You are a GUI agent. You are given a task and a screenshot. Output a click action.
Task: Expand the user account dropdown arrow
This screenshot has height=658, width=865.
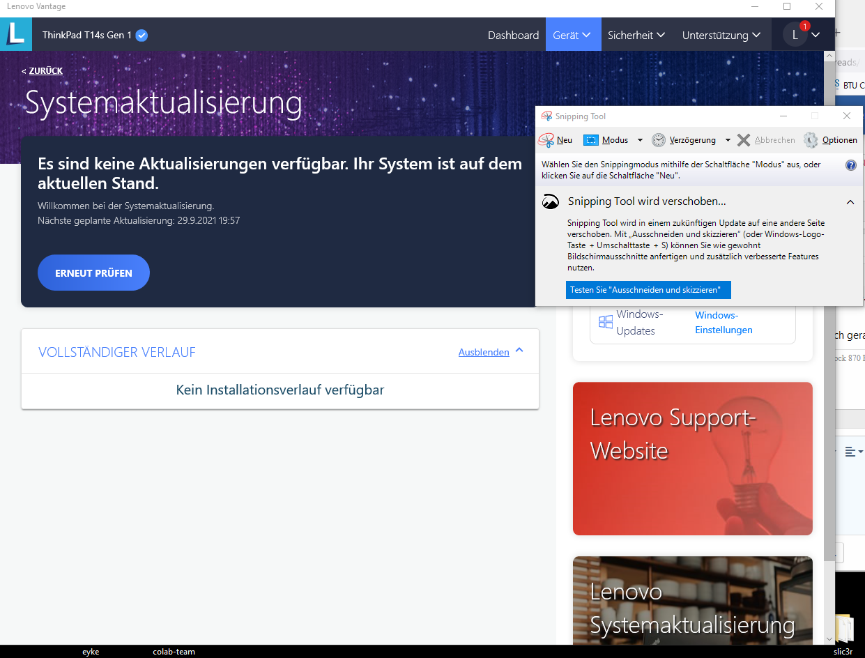click(816, 35)
